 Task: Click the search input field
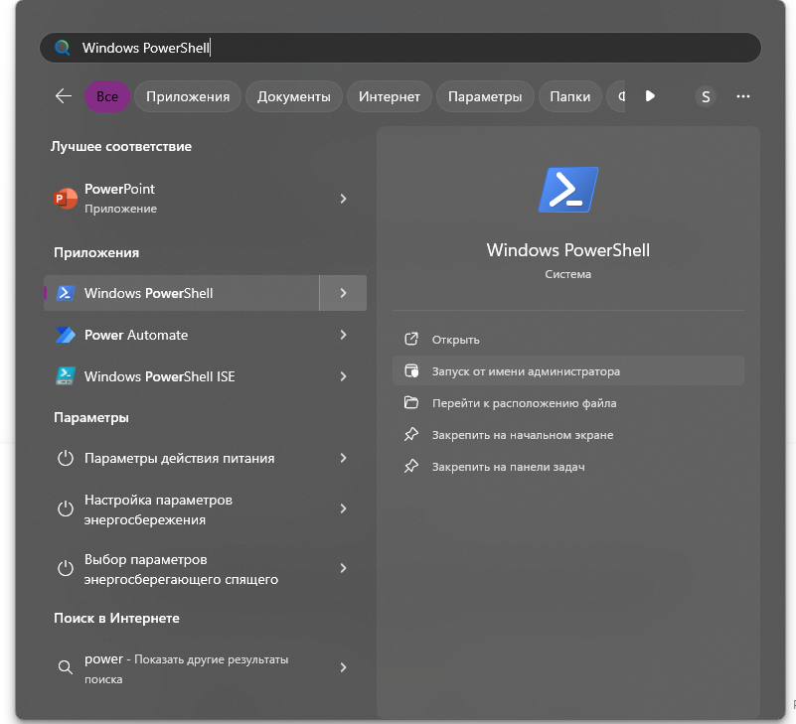click(398, 48)
